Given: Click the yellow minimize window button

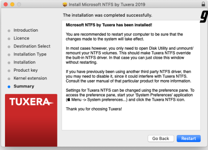Looking at the screenshot, I should [12, 5].
